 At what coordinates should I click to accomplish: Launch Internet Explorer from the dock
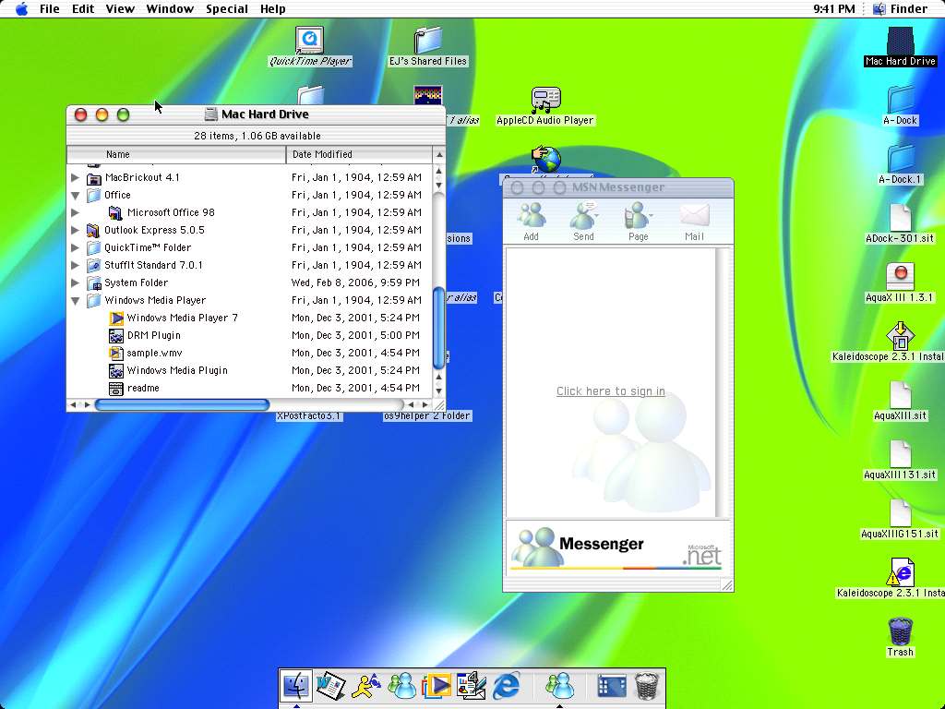pos(507,685)
